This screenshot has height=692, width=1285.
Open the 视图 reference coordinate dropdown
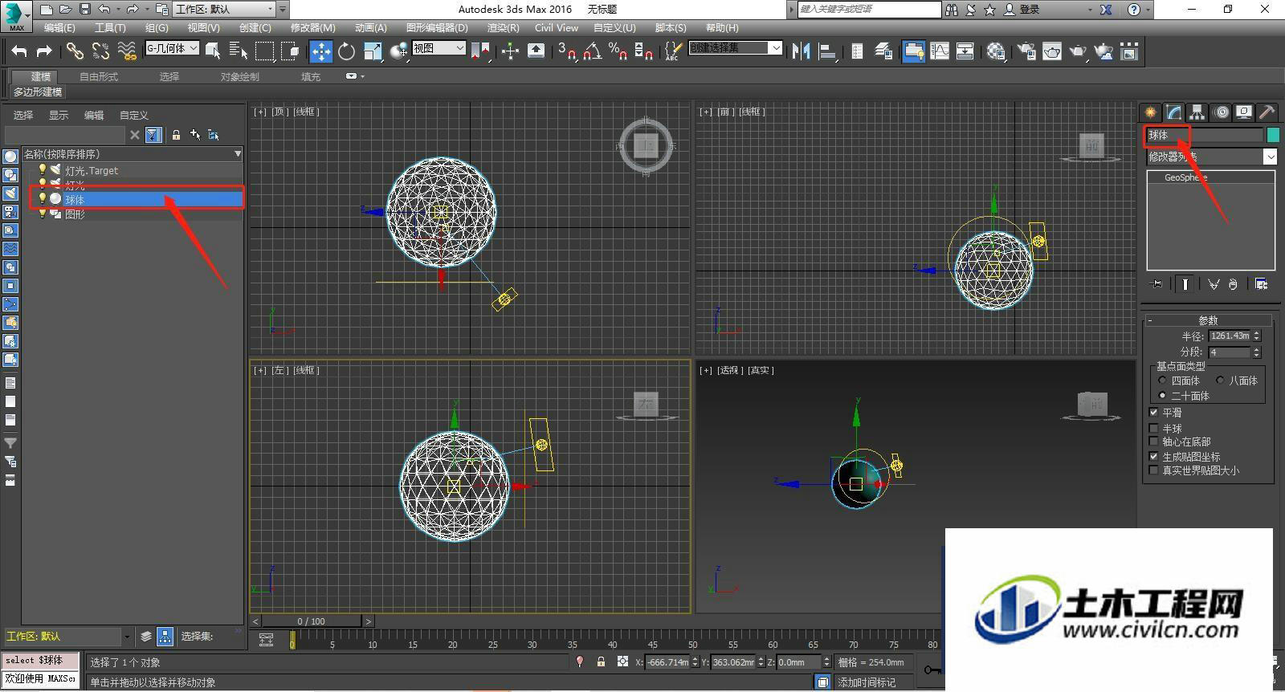tap(439, 48)
